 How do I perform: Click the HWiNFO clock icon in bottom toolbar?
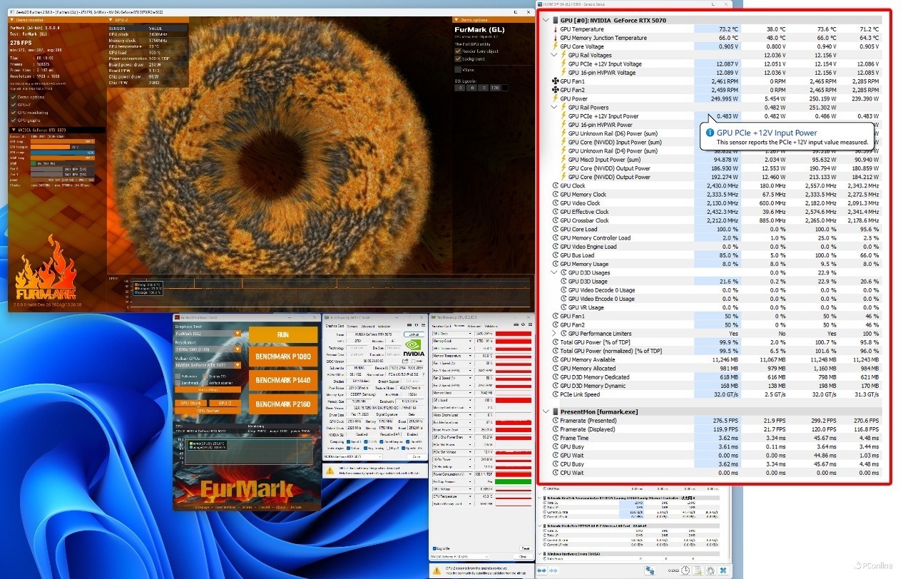coord(684,570)
